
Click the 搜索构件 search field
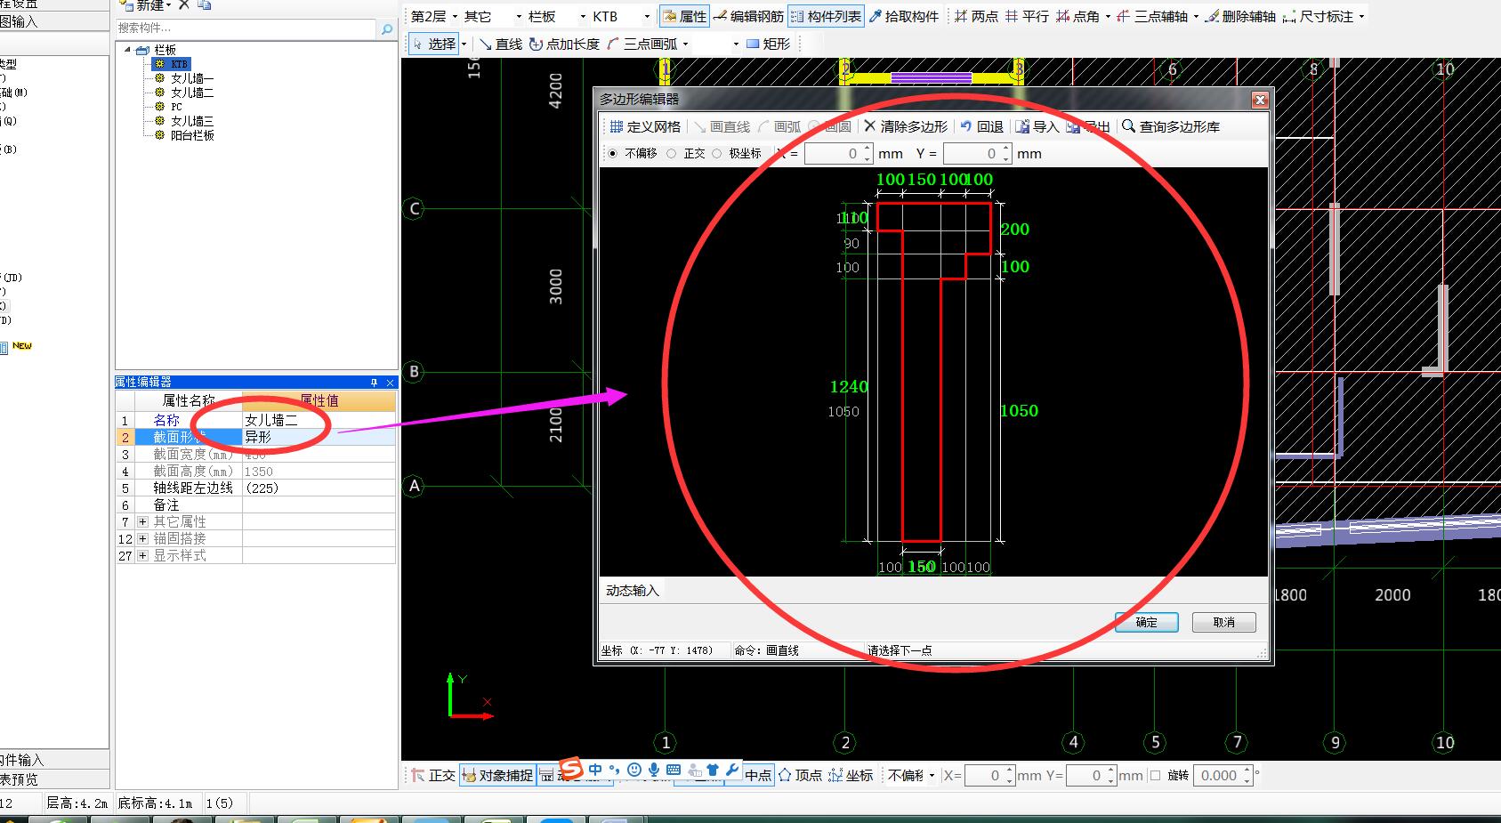coord(246,28)
